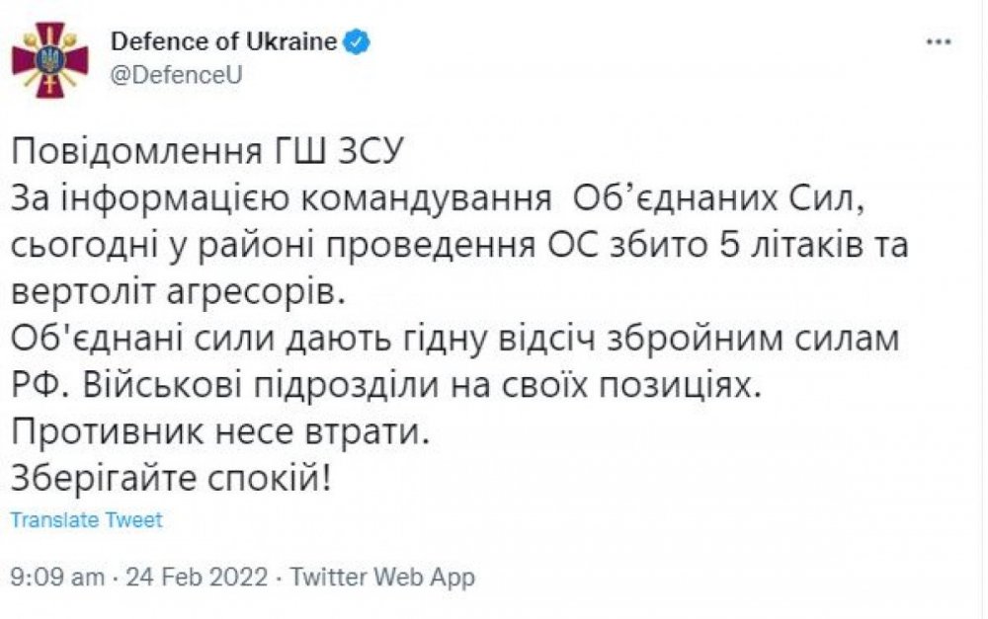Click the line starting "За інформацією командування"
Image resolution: width=988 pixels, height=619 pixels.
click(x=436, y=199)
